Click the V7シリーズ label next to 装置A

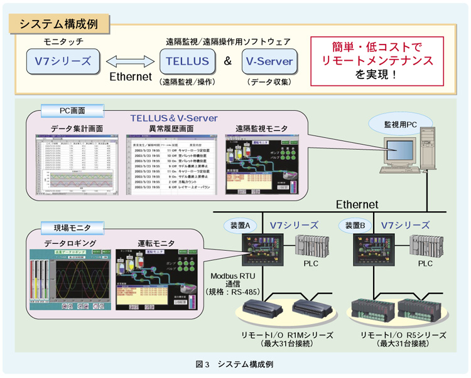pos(294,225)
